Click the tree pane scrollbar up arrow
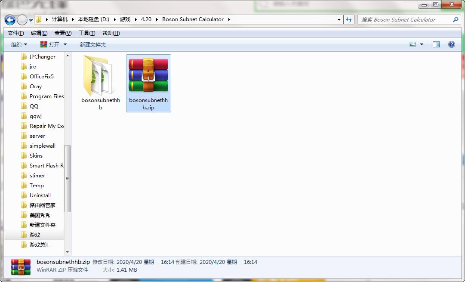 point(67,56)
